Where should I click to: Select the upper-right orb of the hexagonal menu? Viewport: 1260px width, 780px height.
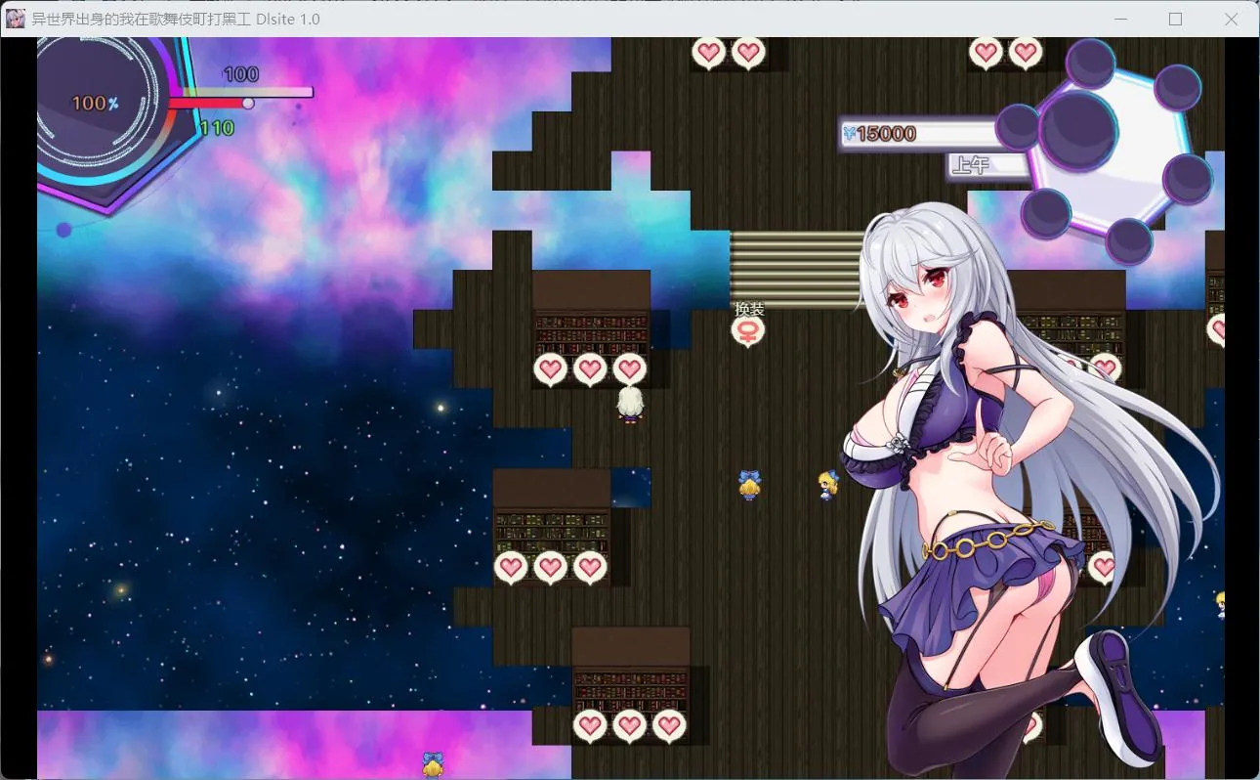pos(1177,89)
